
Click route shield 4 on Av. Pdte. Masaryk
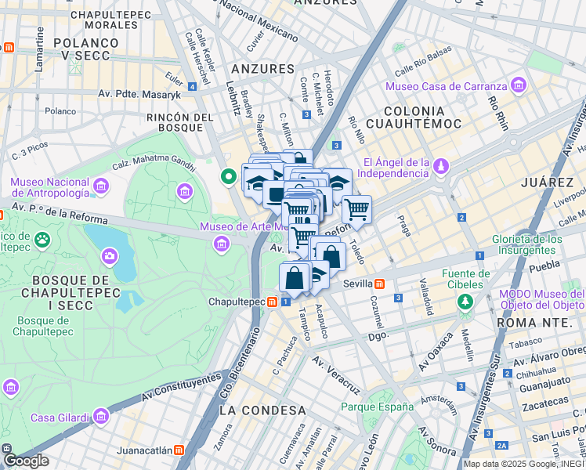tap(192, 87)
